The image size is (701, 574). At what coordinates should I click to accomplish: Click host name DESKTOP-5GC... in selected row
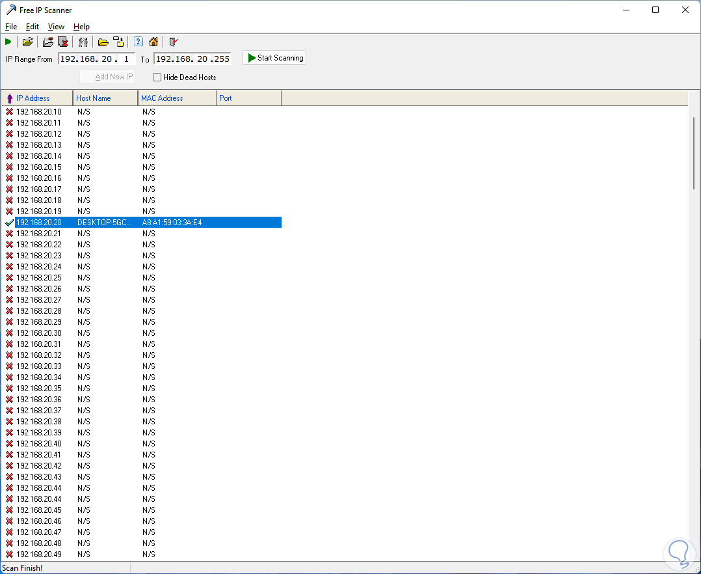click(105, 223)
